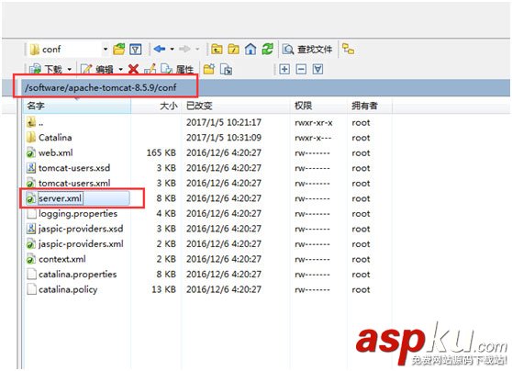
Task: Click the jaspic-providers.xsd file icon
Action: coord(30,229)
